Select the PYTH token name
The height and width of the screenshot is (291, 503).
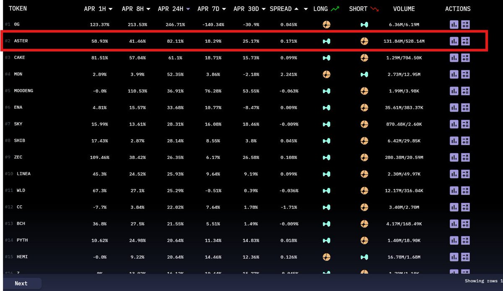(22, 240)
